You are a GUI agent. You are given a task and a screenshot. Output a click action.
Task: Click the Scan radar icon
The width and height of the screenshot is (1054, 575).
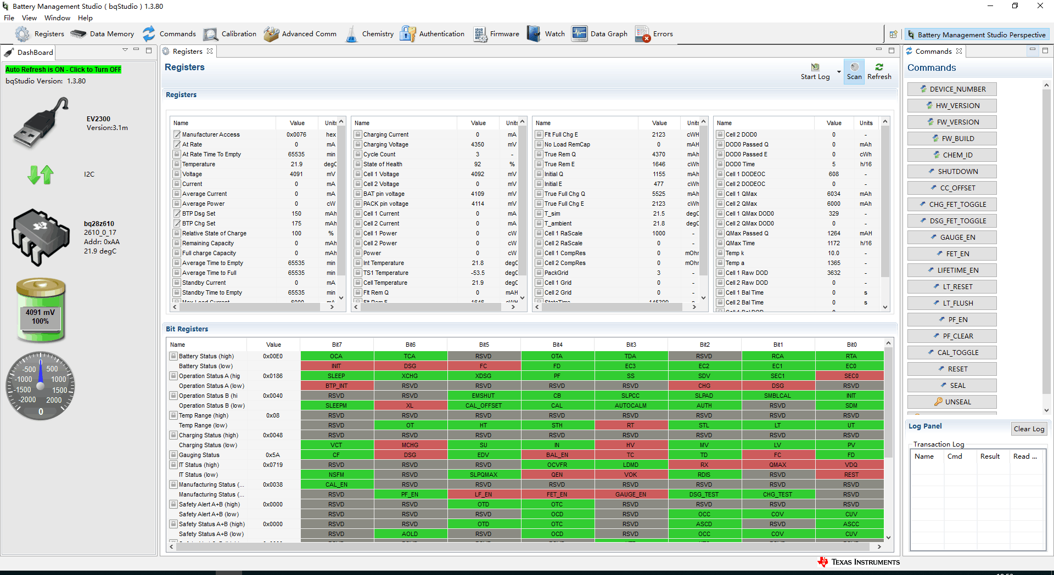[854, 67]
